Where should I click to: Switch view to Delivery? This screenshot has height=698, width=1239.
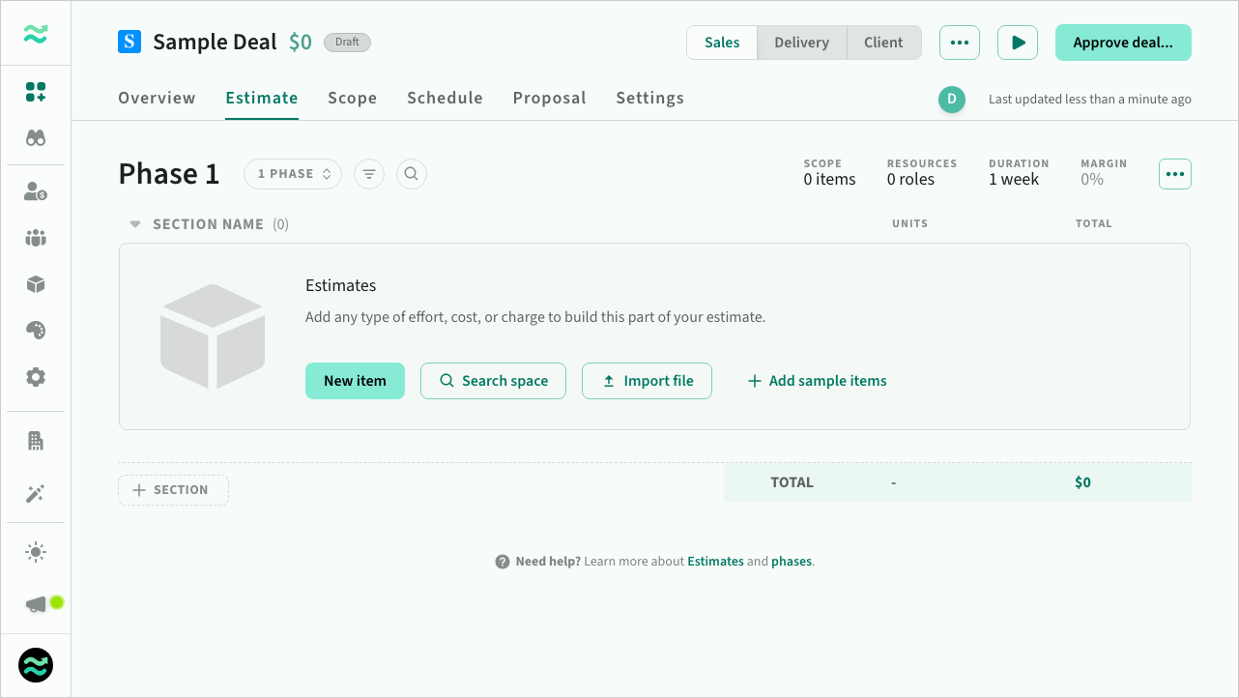pyautogui.click(x=801, y=43)
